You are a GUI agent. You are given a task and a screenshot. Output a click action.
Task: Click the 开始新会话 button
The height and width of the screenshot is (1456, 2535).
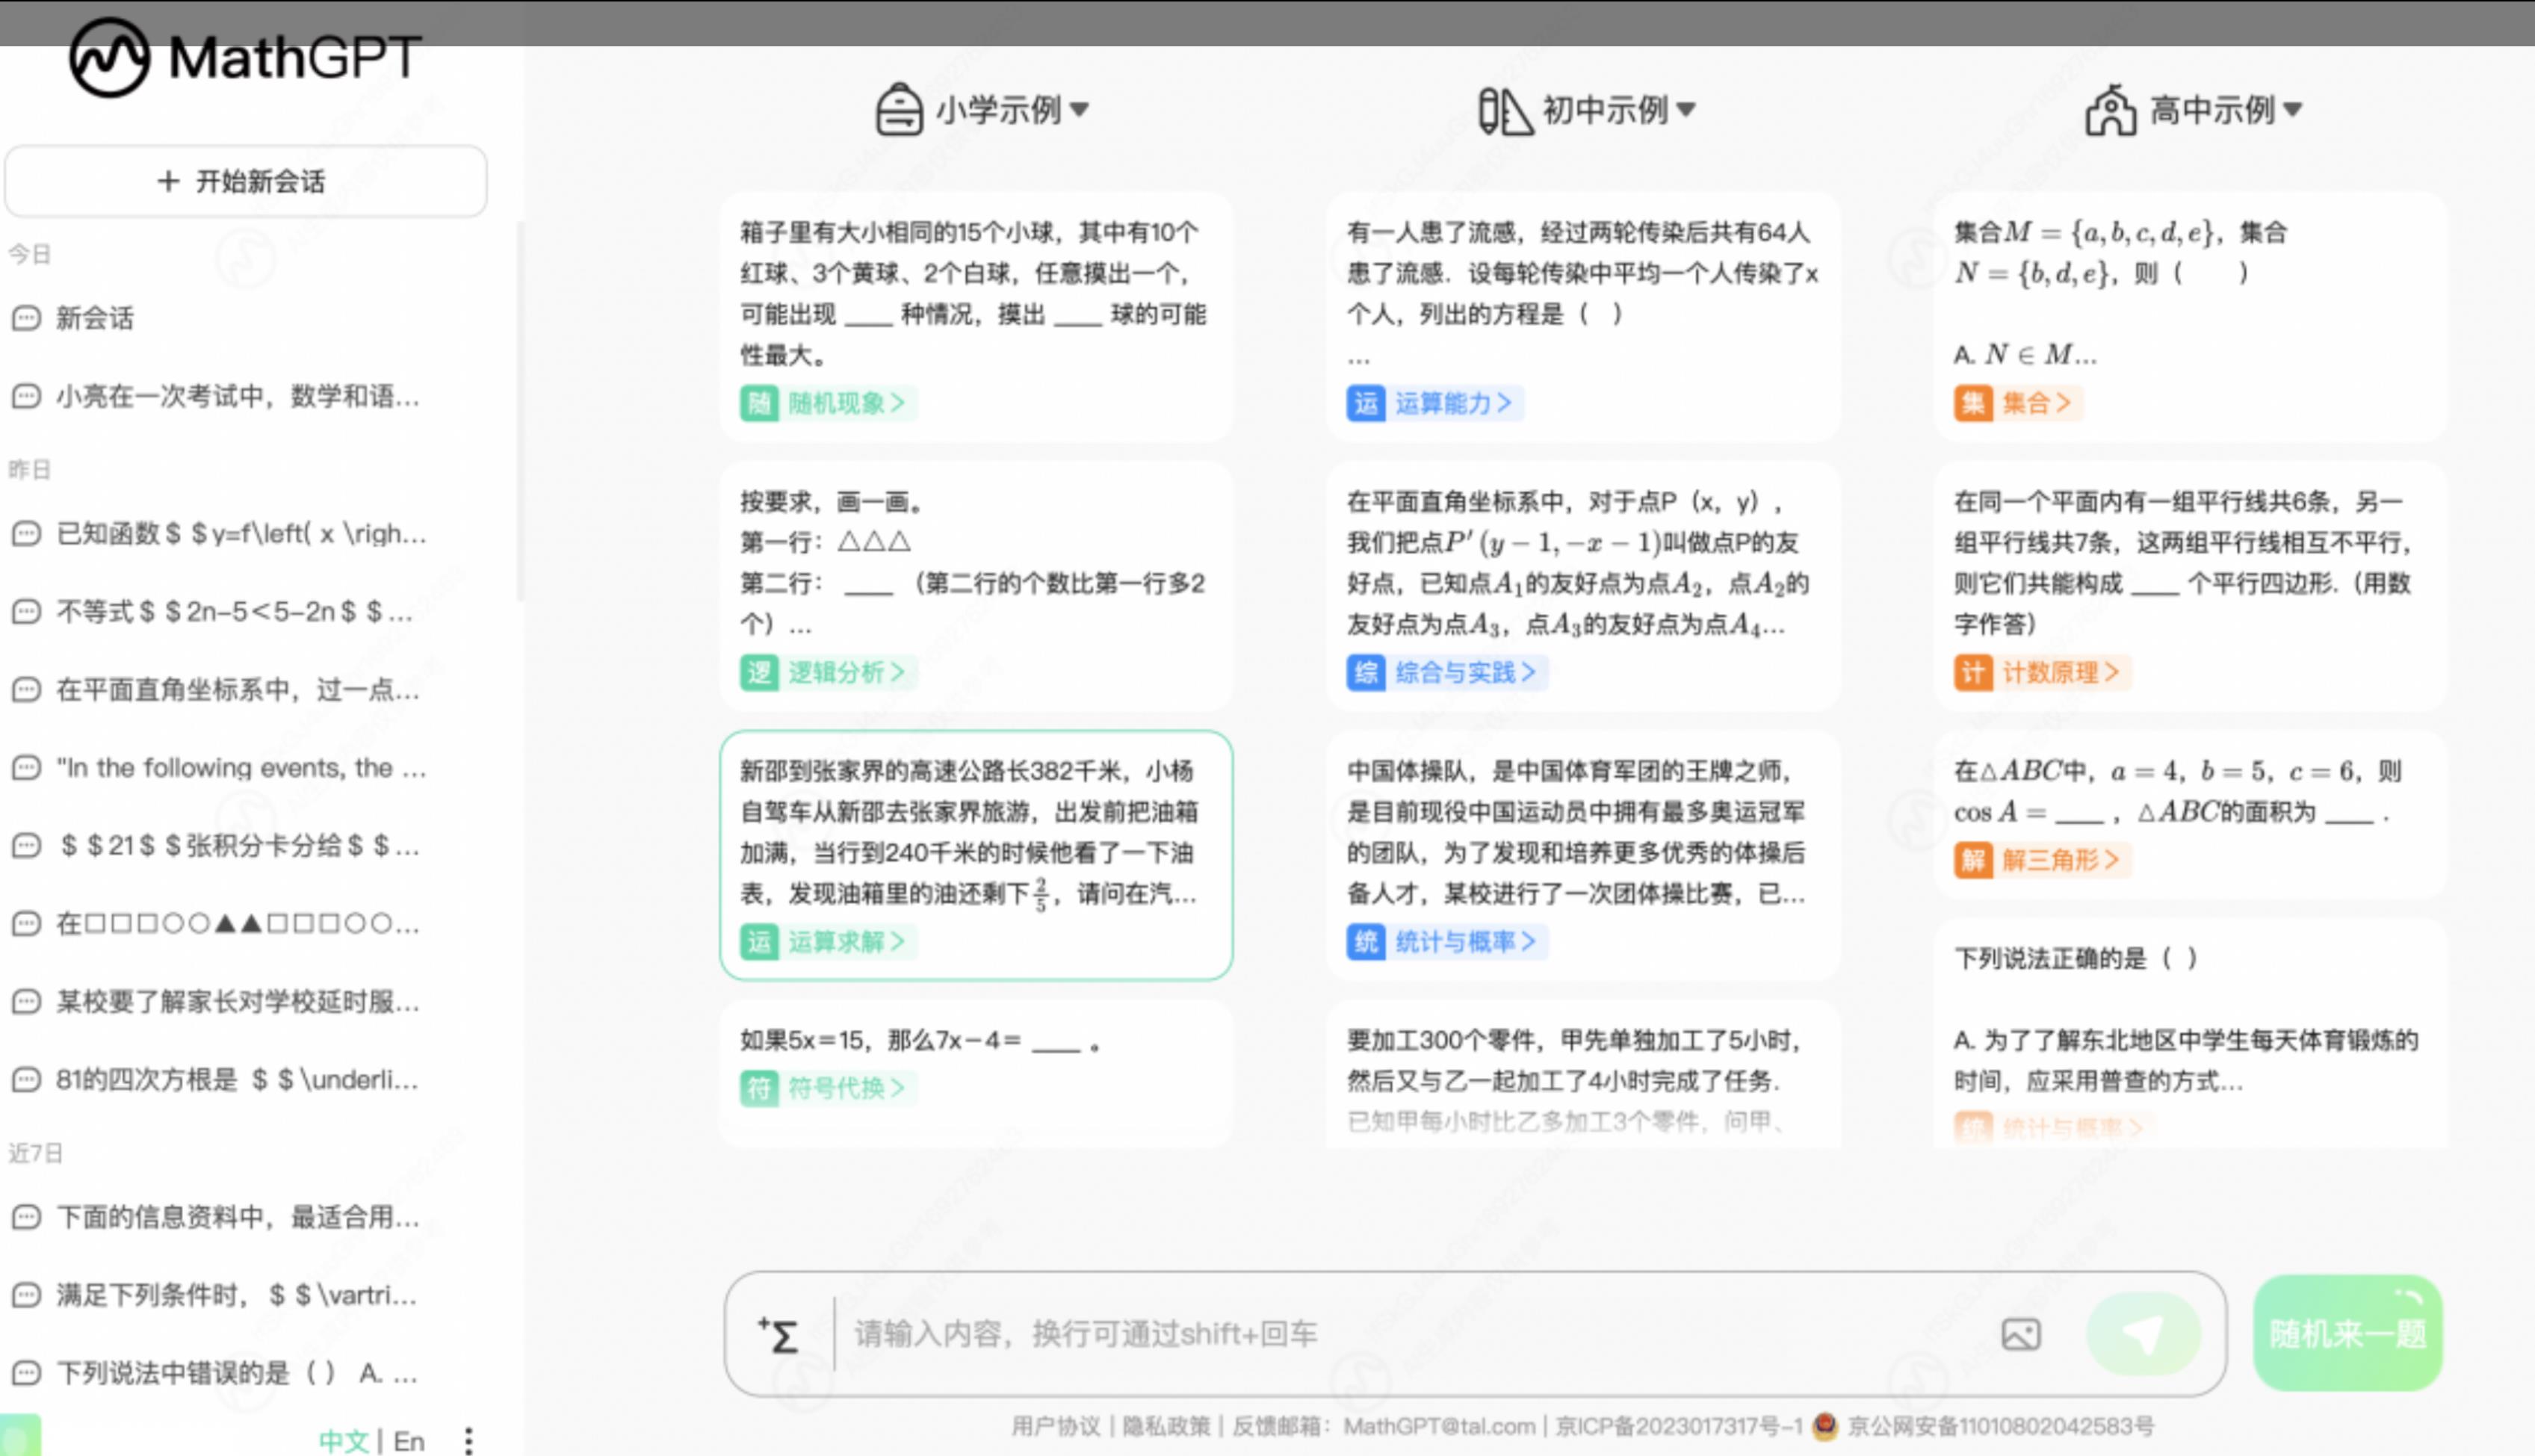[244, 181]
